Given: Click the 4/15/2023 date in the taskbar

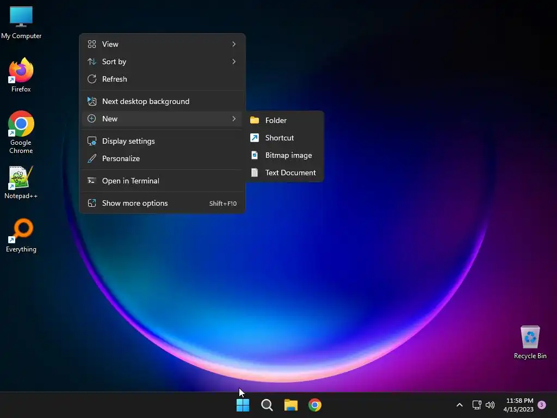Looking at the screenshot, I should pyautogui.click(x=518, y=409).
